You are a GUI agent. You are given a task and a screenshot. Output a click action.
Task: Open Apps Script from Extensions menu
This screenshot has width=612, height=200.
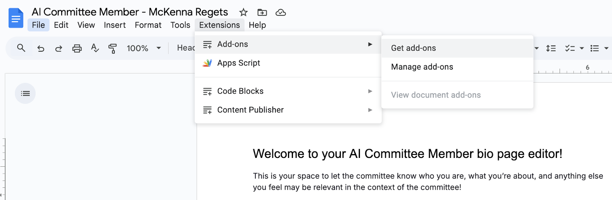pos(239,63)
